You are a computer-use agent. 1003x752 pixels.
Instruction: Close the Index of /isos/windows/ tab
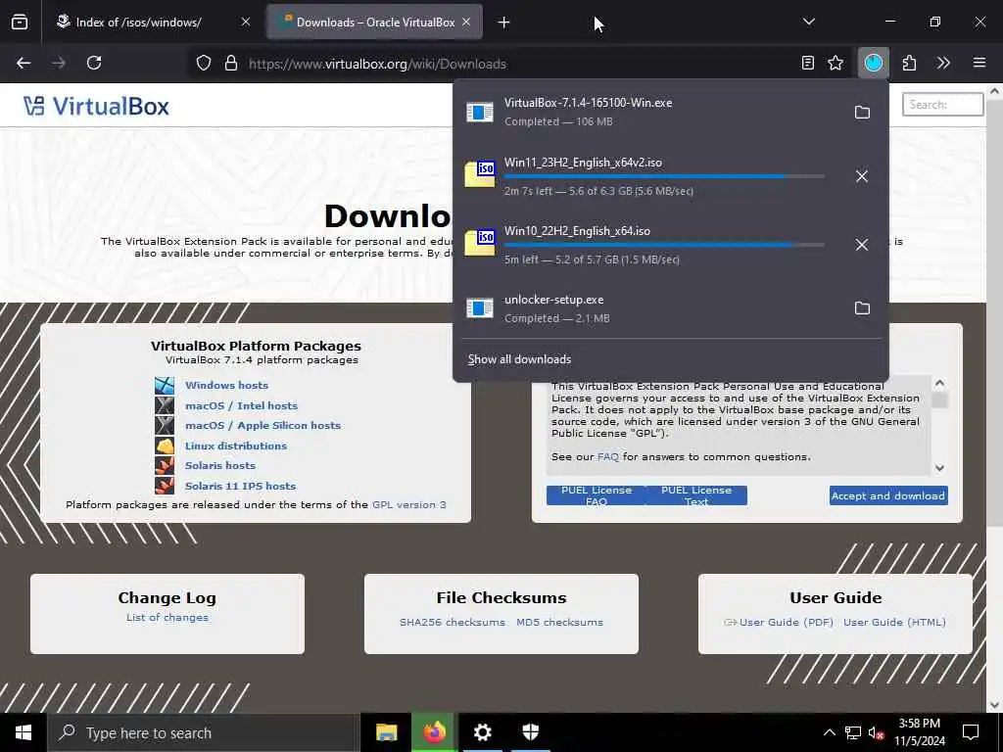tap(246, 23)
